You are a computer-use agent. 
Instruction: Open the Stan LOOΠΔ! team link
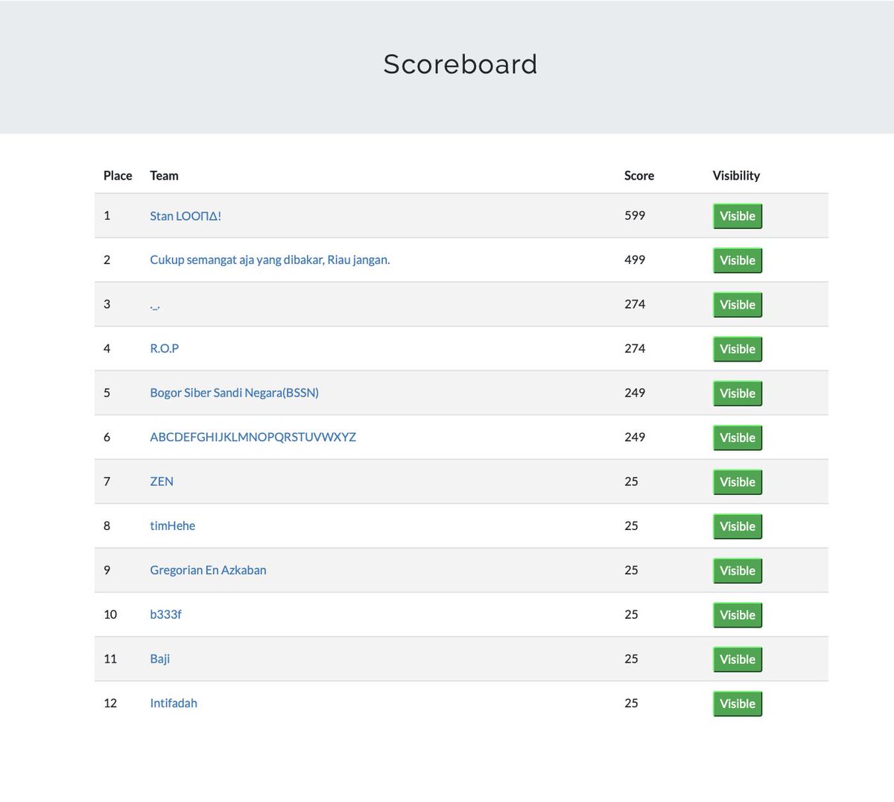pos(186,216)
